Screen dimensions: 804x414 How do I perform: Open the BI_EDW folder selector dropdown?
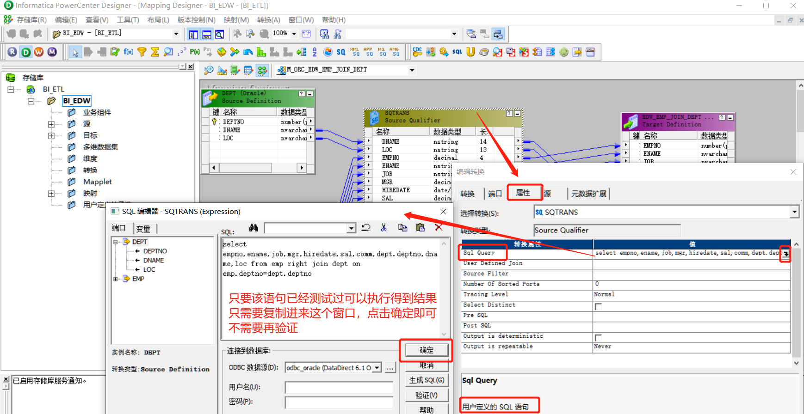[x=176, y=34]
